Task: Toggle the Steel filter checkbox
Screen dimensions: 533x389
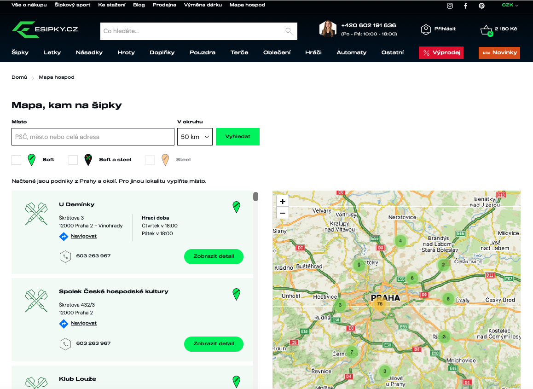Action: (150, 160)
